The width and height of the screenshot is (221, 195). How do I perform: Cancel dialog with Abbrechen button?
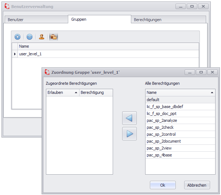coord(197,185)
